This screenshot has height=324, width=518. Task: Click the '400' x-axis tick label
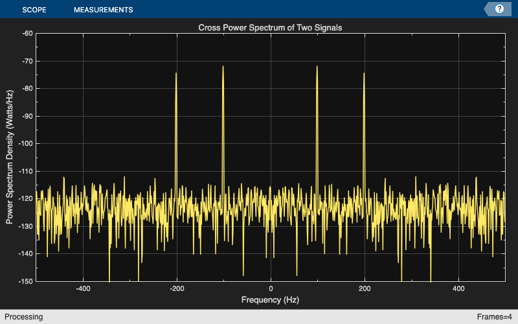tap(458, 288)
